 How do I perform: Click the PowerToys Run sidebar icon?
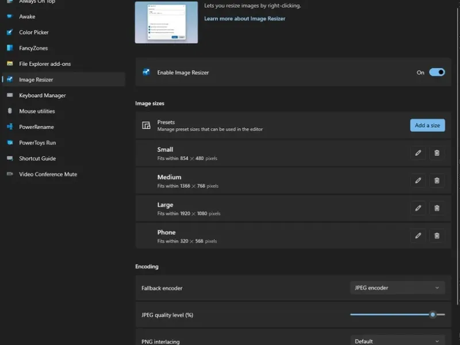point(10,143)
